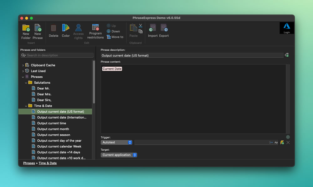Select the Dear Sirs, phrase

coord(44,100)
